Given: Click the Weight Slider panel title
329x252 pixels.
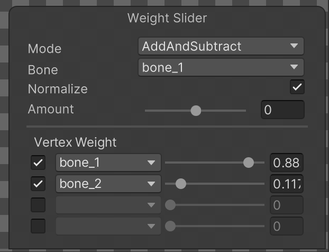Looking at the screenshot, I should pos(167,19).
